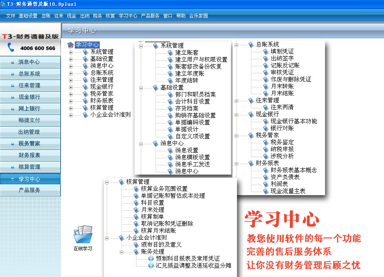Viewport: 384px width, 277px height.
Task: Collapse the expanded 系统管理 branch
Action: click(x=141, y=46)
